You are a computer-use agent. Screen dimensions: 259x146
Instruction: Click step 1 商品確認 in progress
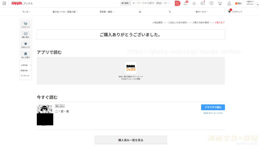pyautogui.click(x=157, y=23)
